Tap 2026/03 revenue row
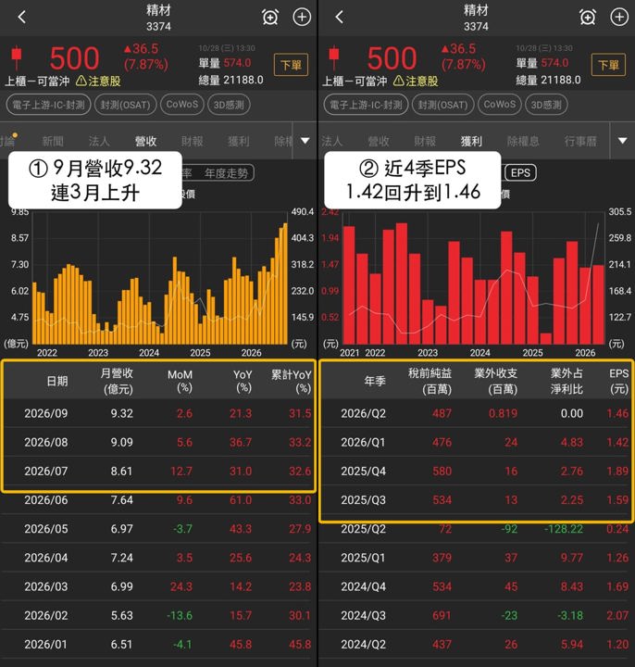Image resolution: width=635 pixels, height=667 pixels. pos(158,586)
